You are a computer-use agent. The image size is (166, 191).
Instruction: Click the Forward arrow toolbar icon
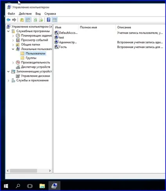[14, 20]
